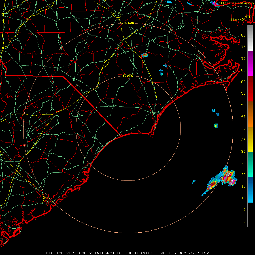Click the [kg/m2] units label
The width and height of the screenshot is (255, 255).
[239, 20]
